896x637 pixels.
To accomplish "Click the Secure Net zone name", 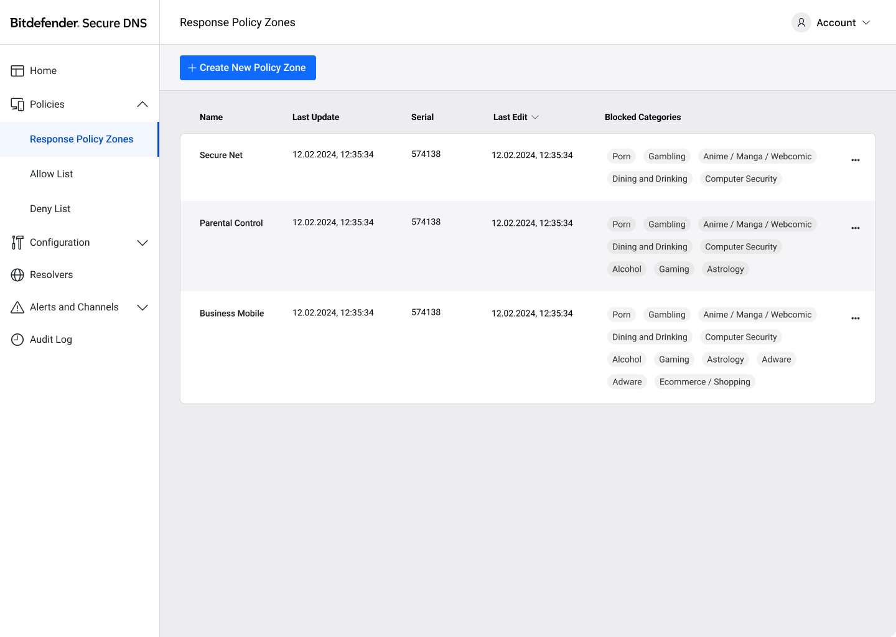I will [221, 156].
